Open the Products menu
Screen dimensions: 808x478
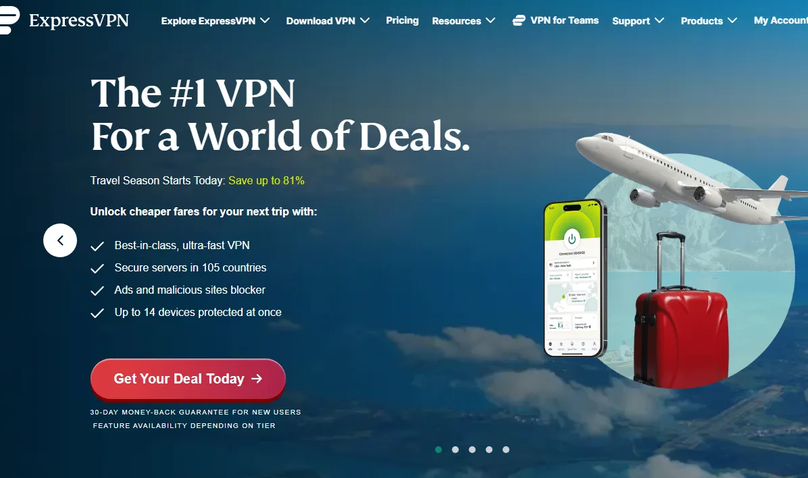709,21
